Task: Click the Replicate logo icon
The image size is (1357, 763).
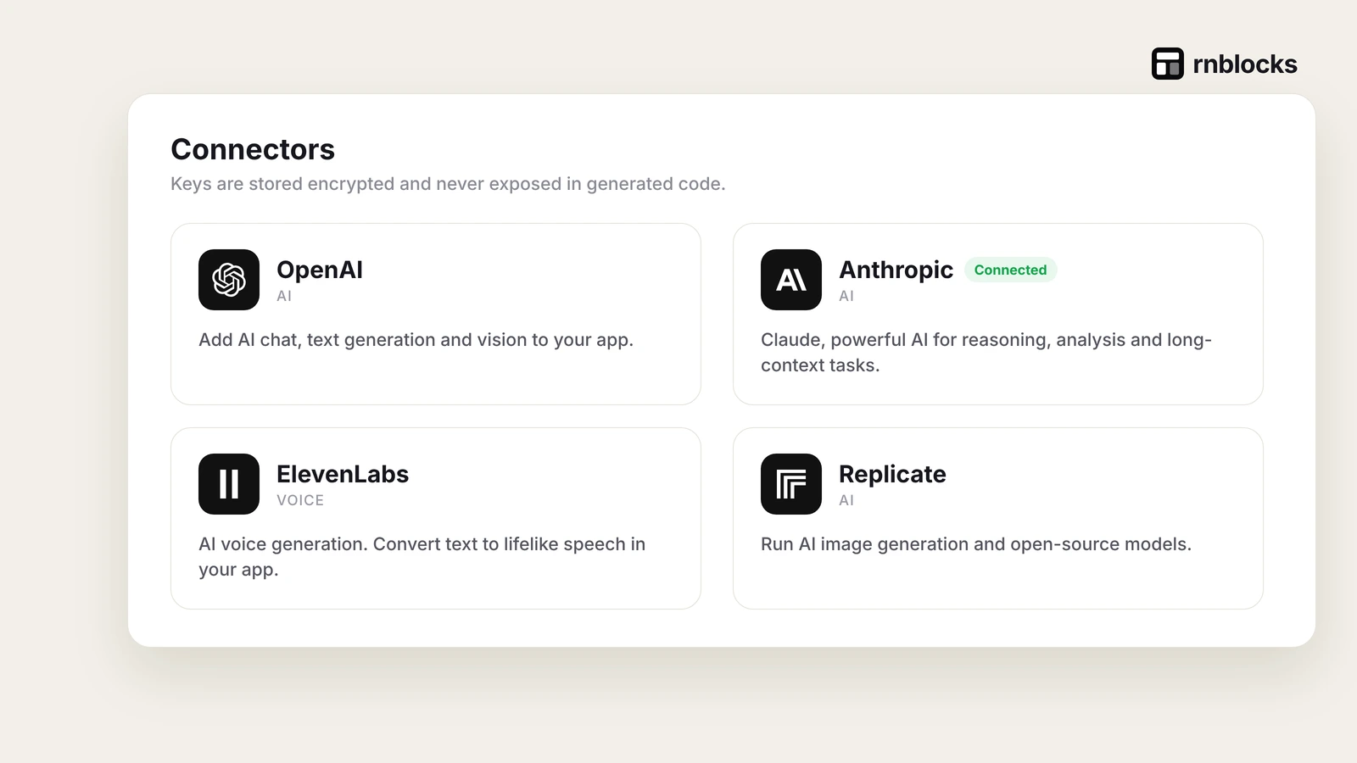Action: click(x=791, y=484)
